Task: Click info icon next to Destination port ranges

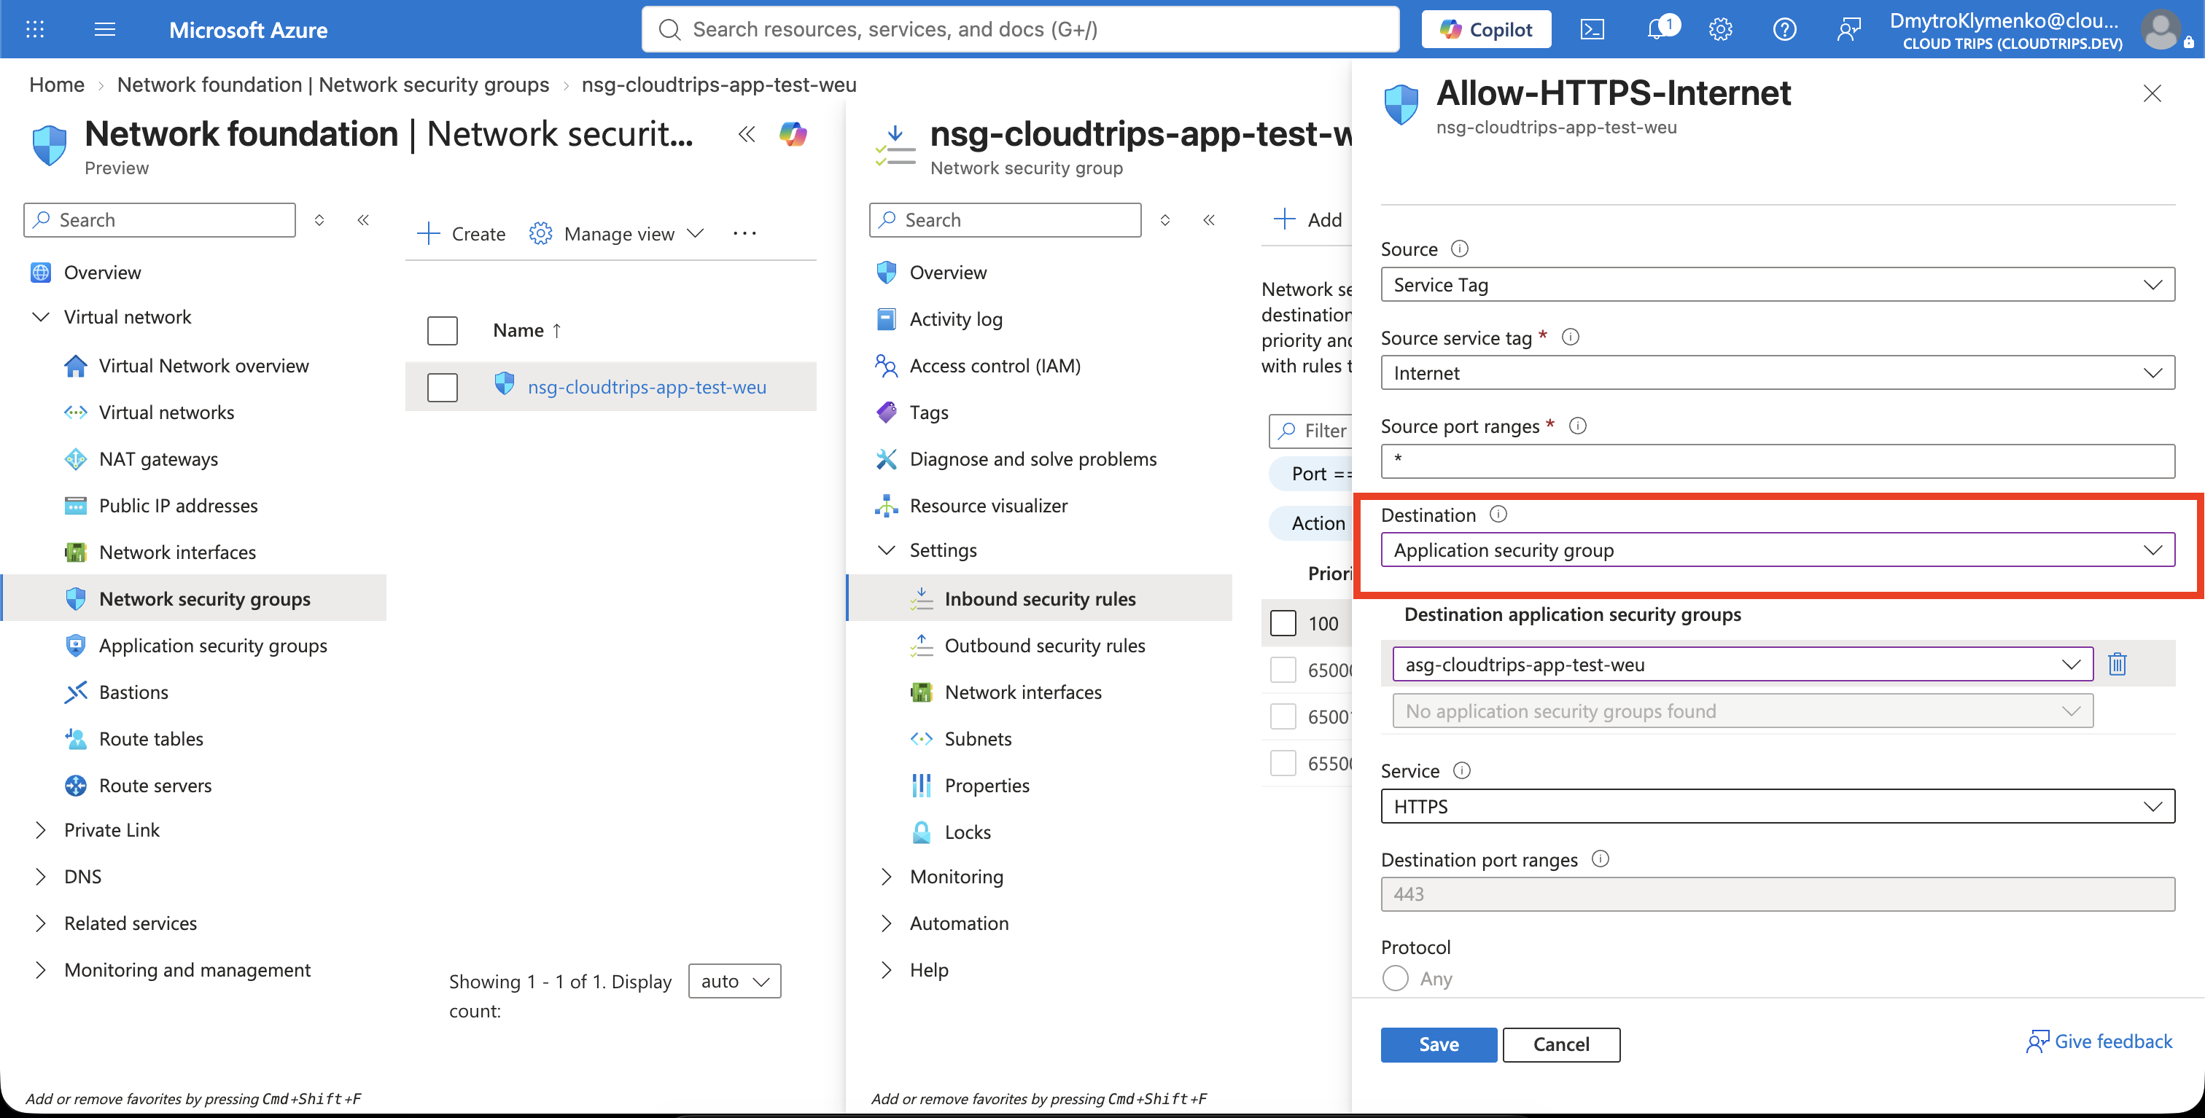Action: pos(1600,859)
